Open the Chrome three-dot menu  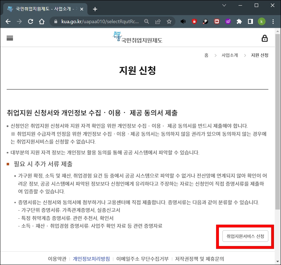(x=273, y=21)
